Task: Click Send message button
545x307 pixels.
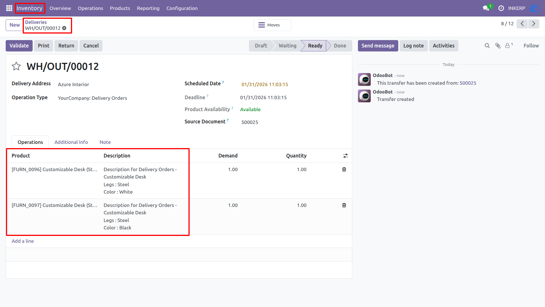Action: click(x=378, y=46)
